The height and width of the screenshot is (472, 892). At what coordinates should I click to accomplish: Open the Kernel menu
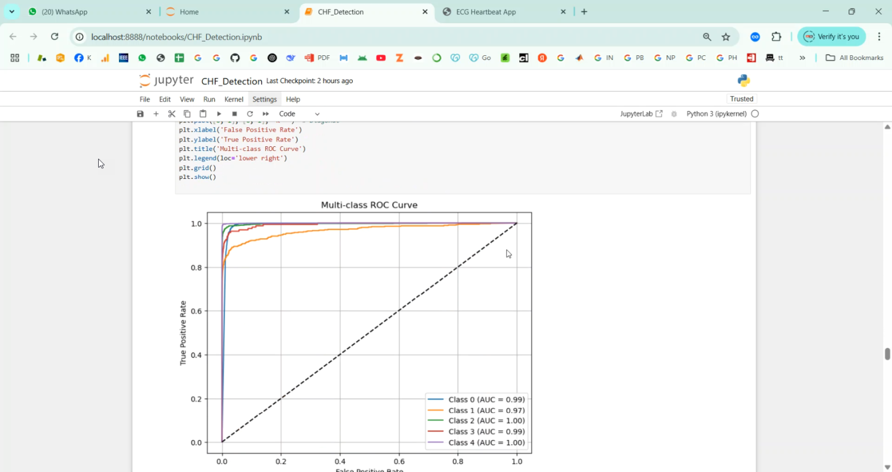pyautogui.click(x=234, y=99)
